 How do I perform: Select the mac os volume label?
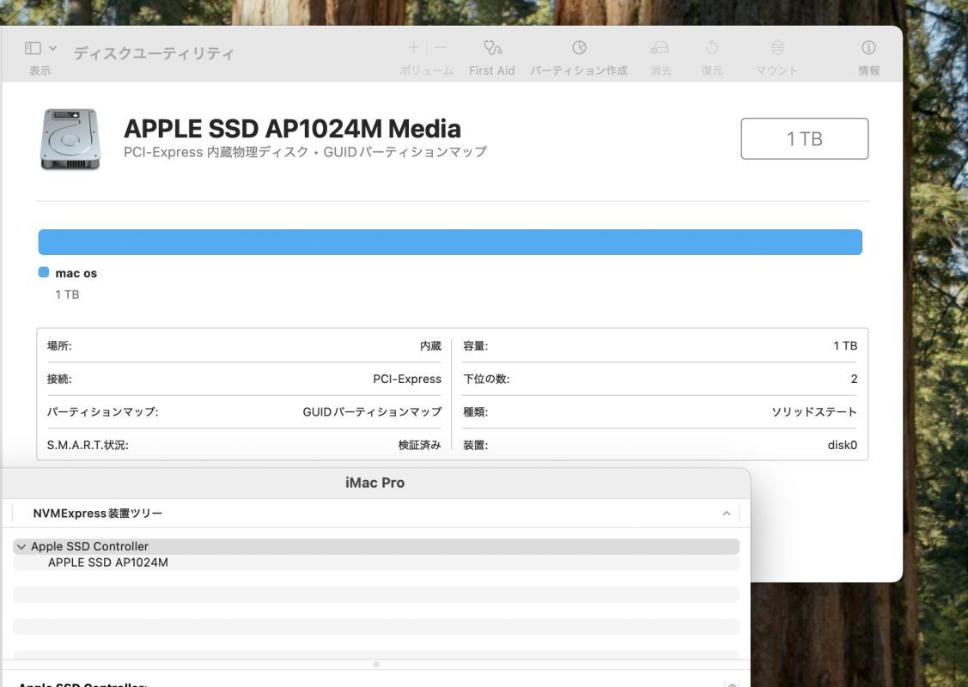[76, 273]
